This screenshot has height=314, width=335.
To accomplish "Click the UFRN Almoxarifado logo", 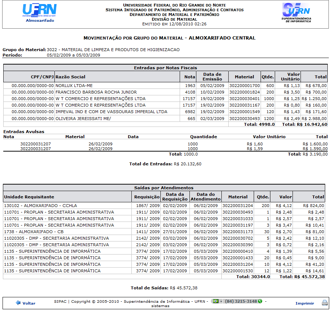I will pos(40,13).
